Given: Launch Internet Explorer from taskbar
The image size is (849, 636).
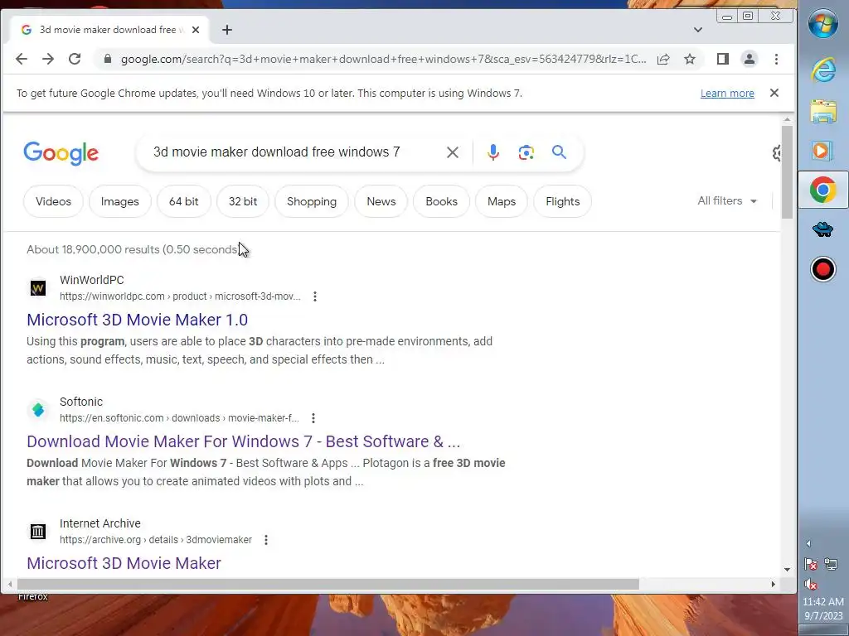Looking at the screenshot, I should coord(823,70).
